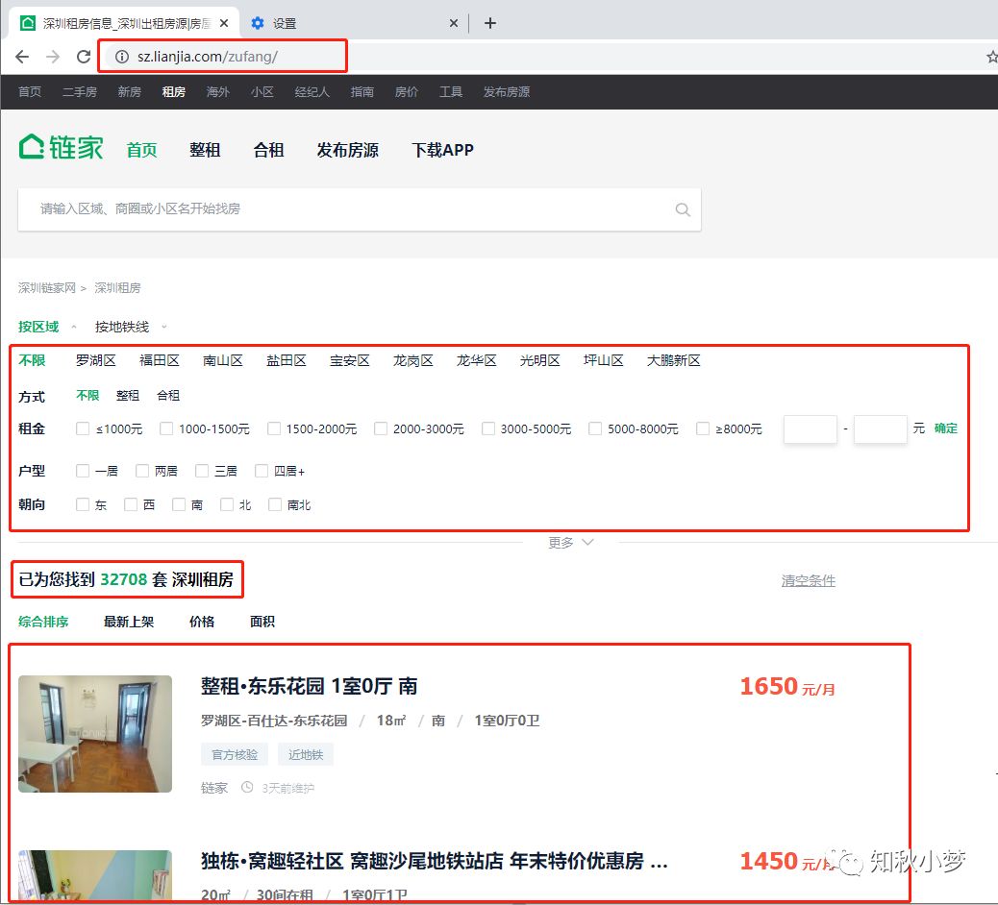Click the 链家 logo
Image resolution: width=998 pixels, height=905 pixels.
tap(62, 148)
